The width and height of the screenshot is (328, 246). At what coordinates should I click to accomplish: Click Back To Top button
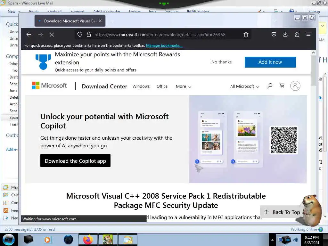click(282, 212)
